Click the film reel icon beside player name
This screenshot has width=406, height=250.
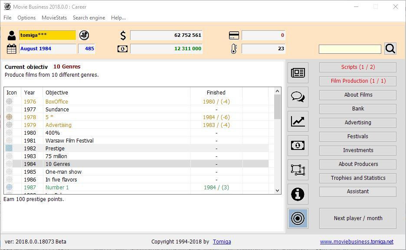pos(84,35)
